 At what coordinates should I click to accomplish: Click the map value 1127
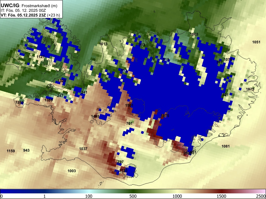(41, 57)
